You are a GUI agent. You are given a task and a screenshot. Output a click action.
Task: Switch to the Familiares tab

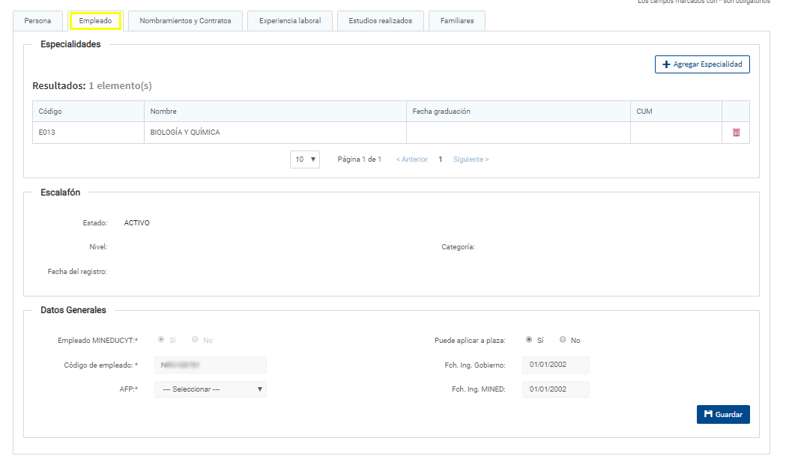point(457,21)
